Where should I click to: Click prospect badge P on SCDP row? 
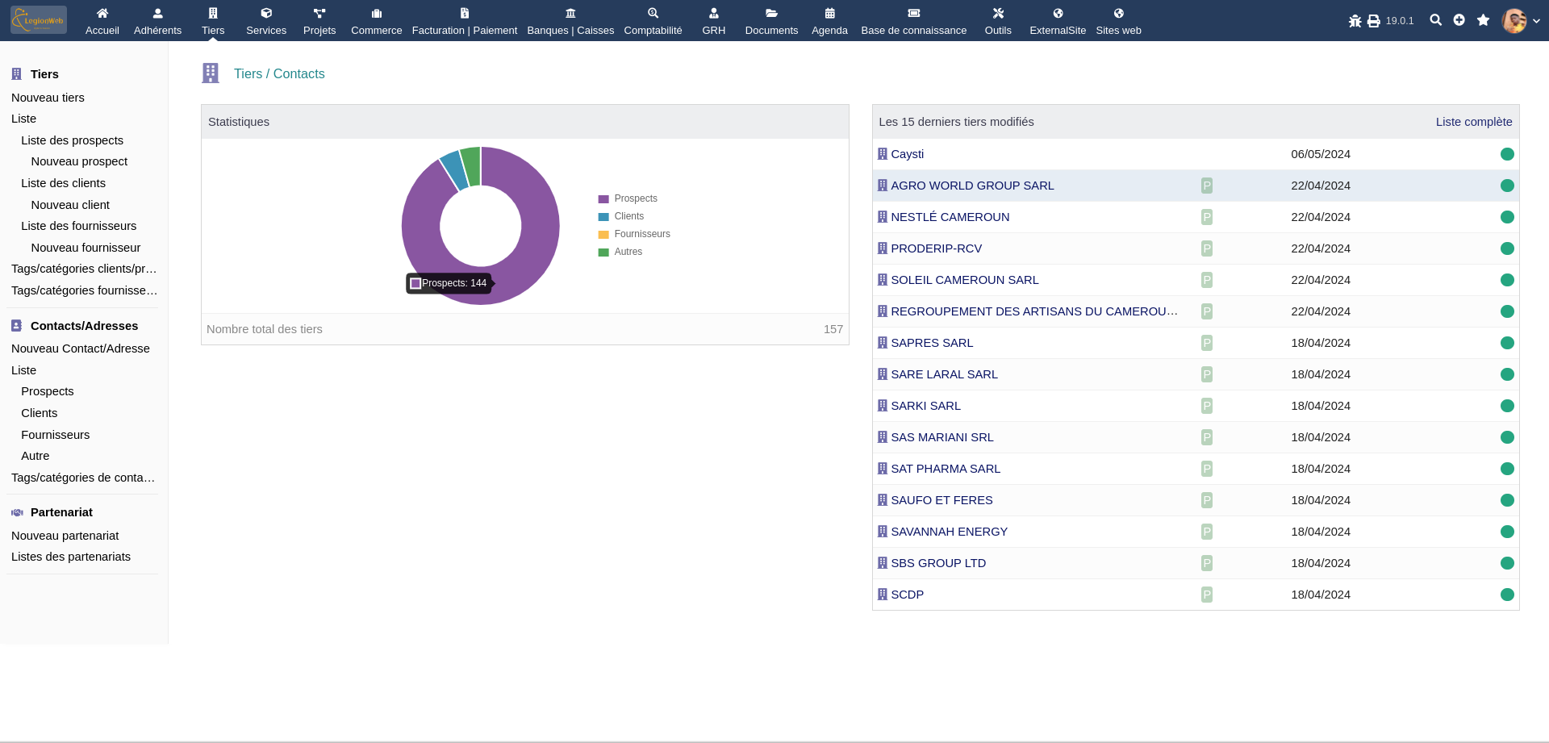(1207, 595)
